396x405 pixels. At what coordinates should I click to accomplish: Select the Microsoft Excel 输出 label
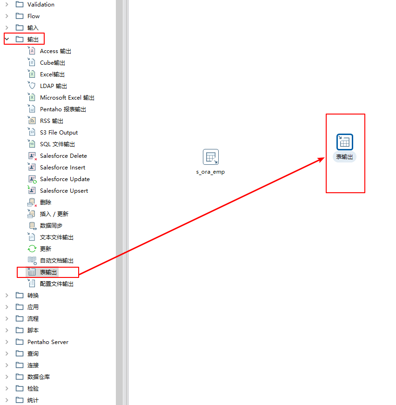[67, 98]
